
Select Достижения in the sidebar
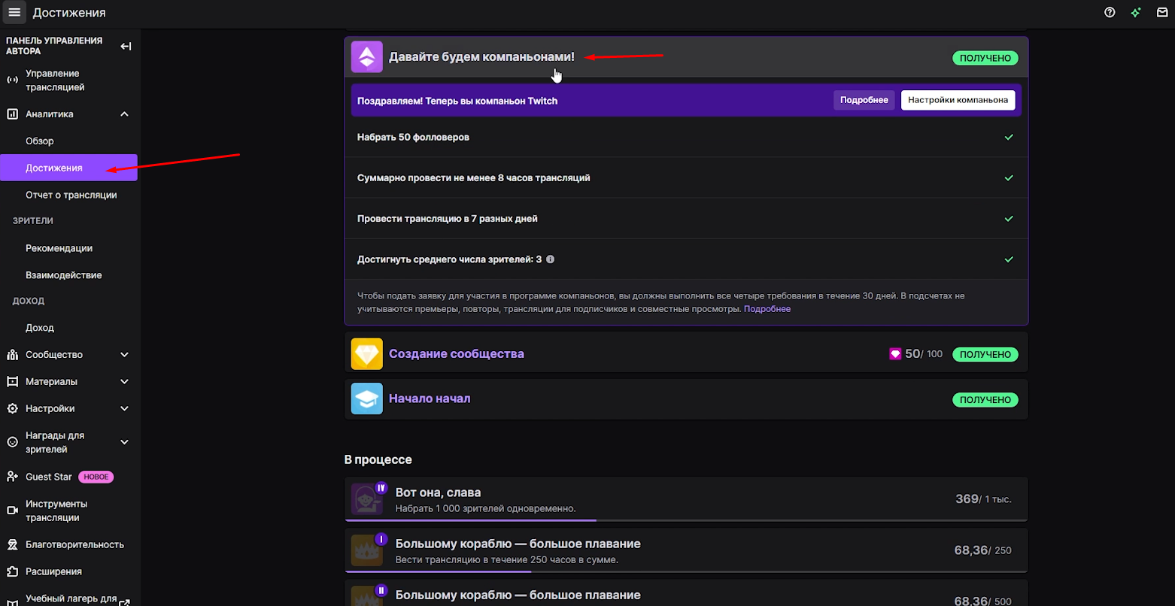pos(68,168)
